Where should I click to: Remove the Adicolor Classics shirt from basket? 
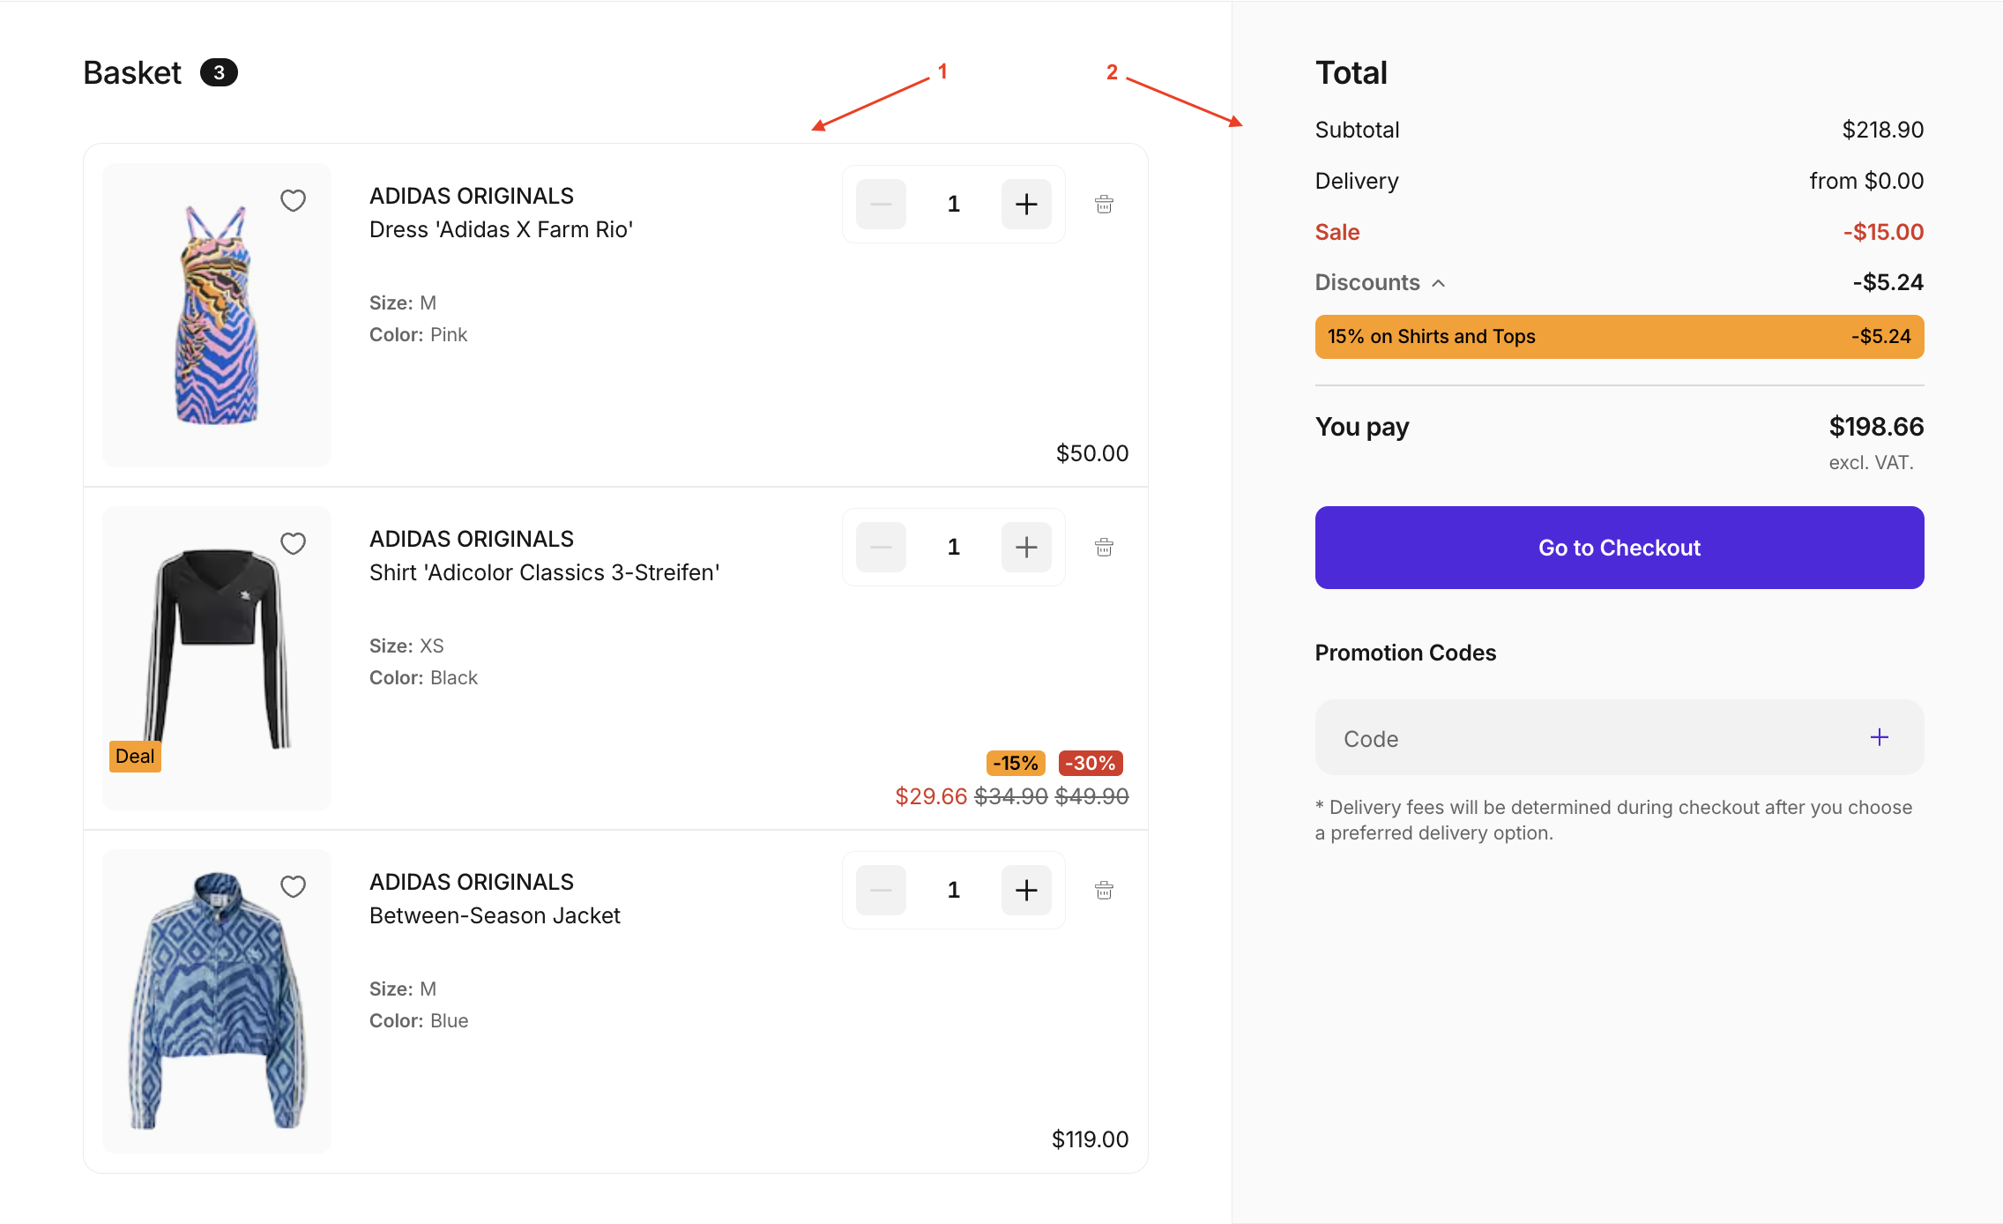pos(1104,548)
